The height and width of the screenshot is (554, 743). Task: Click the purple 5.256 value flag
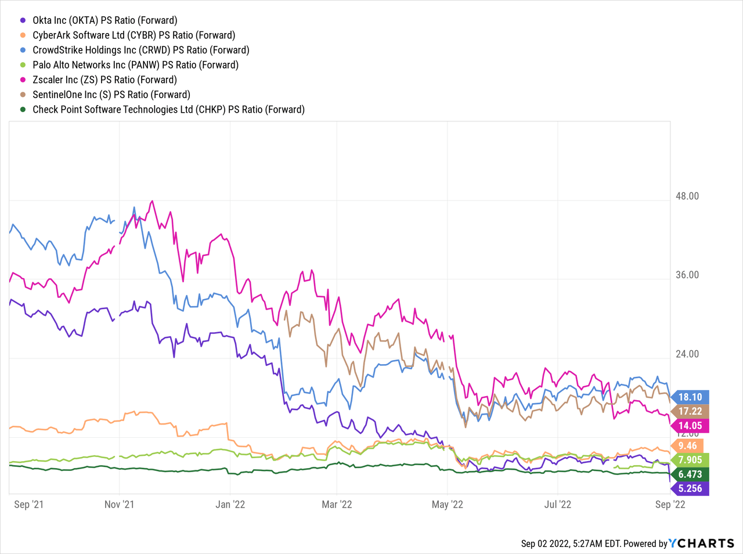point(690,488)
